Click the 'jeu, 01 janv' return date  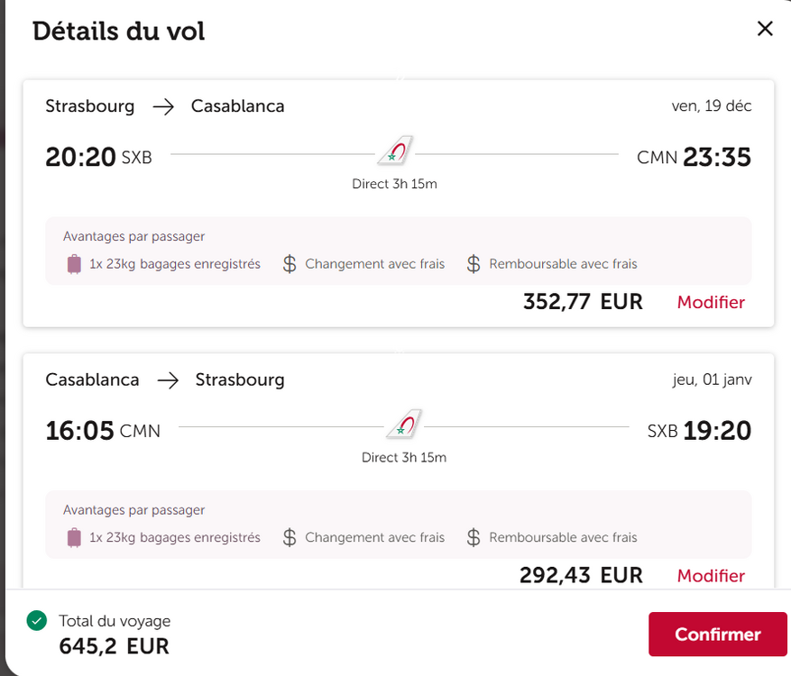712,379
